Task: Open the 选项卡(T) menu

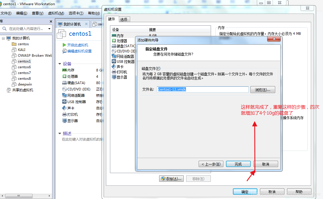Action: (x=76, y=13)
